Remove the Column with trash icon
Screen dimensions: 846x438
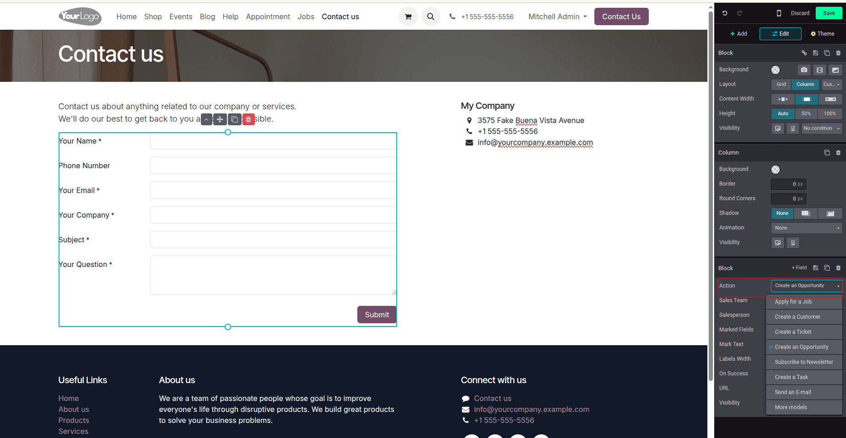(x=838, y=153)
